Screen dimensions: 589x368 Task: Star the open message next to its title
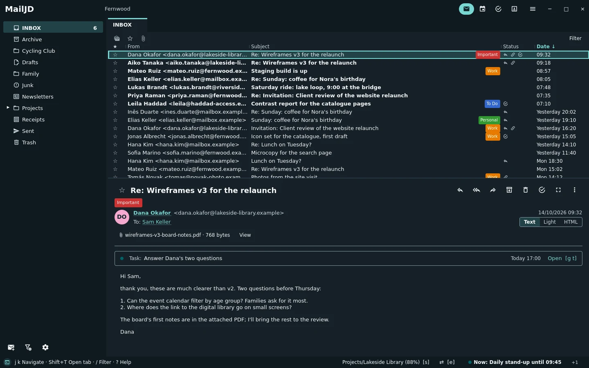tap(122, 190)
